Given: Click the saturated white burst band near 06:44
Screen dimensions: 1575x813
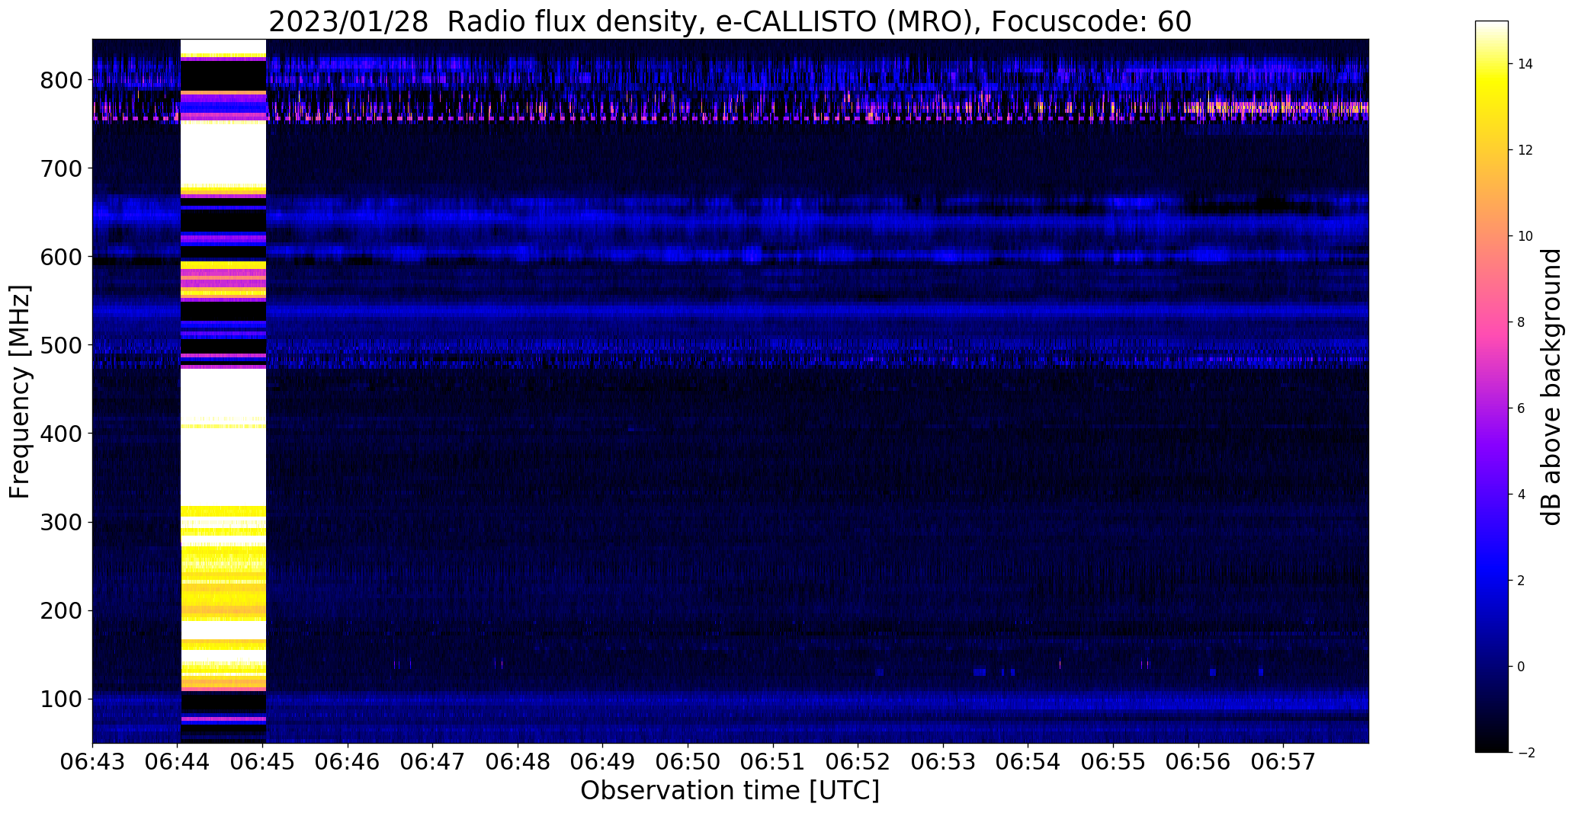Looking at the screenshot, I should [x=223, y=390].
